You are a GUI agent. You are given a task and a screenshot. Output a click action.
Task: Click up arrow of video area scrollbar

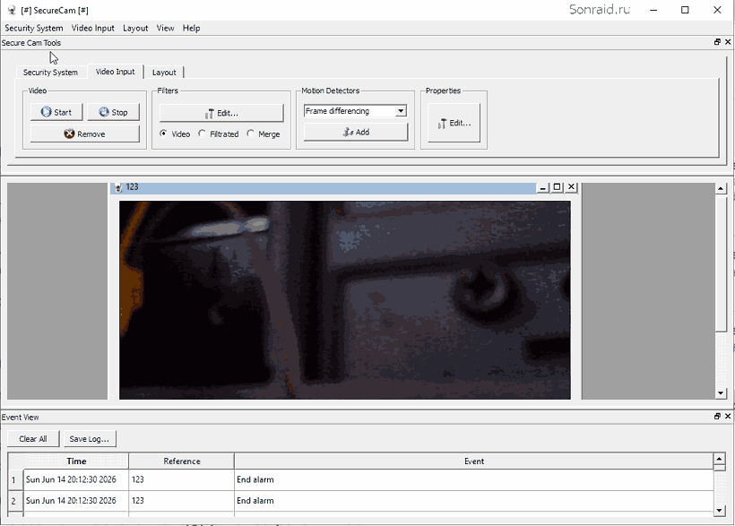(721, 189)
